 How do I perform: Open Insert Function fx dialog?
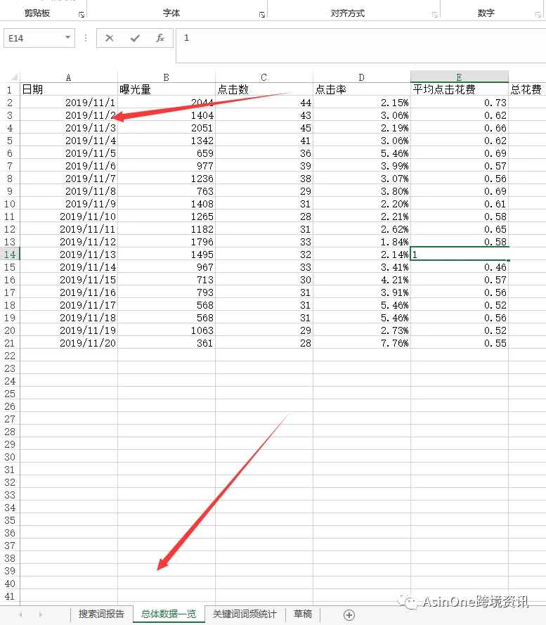160,38
